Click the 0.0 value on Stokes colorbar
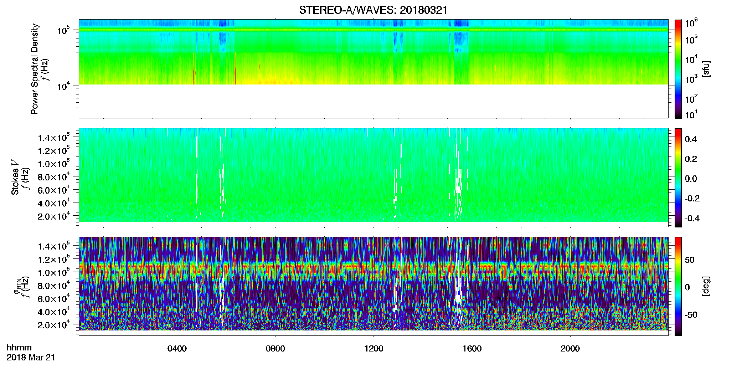Viewport: 747px width, 385px height. [691, 179]
